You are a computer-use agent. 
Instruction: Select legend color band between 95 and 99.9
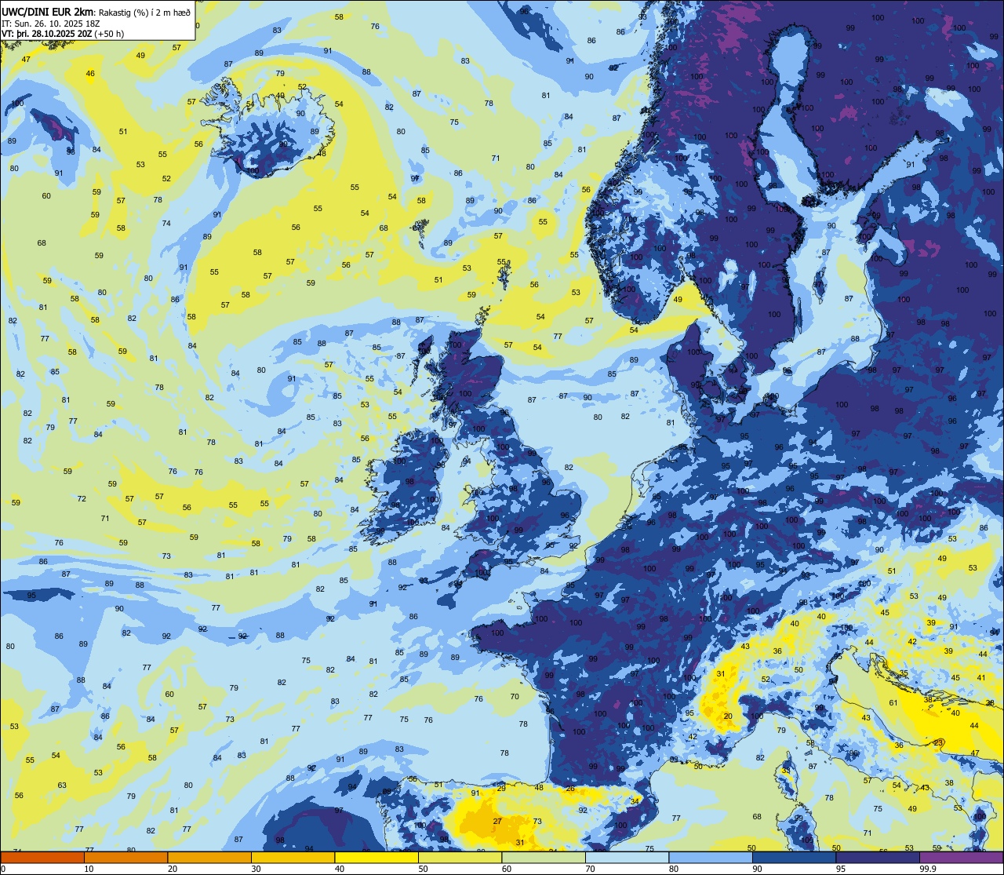point(878,857)
